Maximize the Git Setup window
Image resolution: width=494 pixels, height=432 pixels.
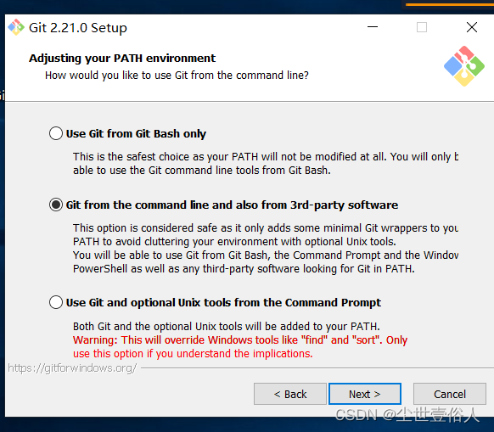pyautogui.click(x=422, y=27)
